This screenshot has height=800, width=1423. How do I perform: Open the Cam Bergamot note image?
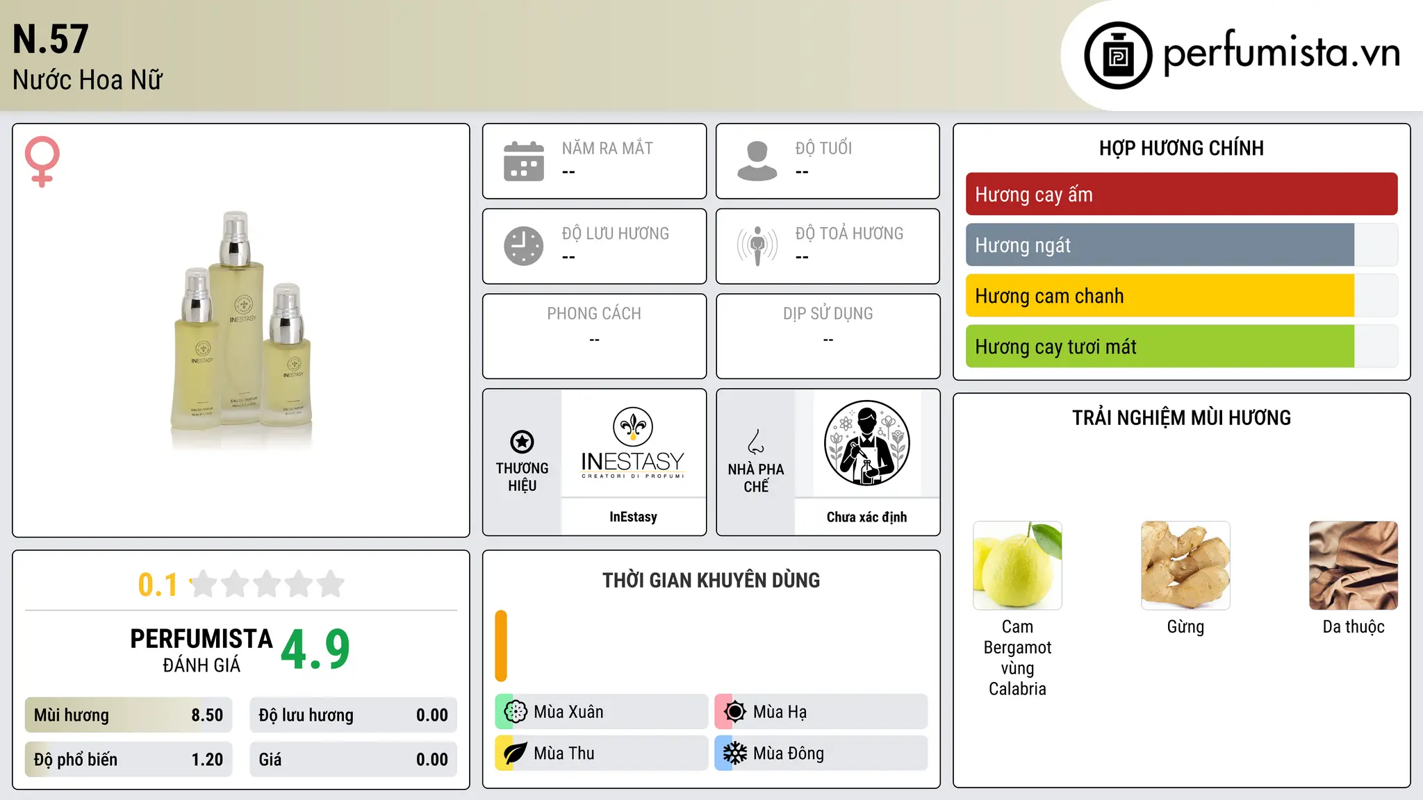pyautogui.click(x=1017, y=565)
